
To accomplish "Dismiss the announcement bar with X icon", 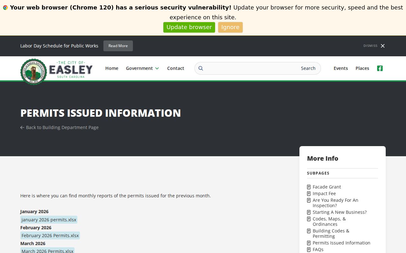I will coord(383,46).
